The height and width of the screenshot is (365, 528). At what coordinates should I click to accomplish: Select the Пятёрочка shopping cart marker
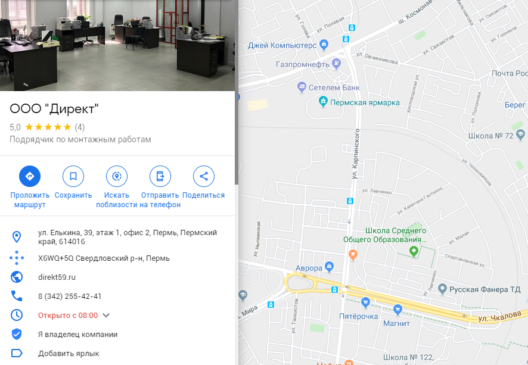[x=365, y=302]
